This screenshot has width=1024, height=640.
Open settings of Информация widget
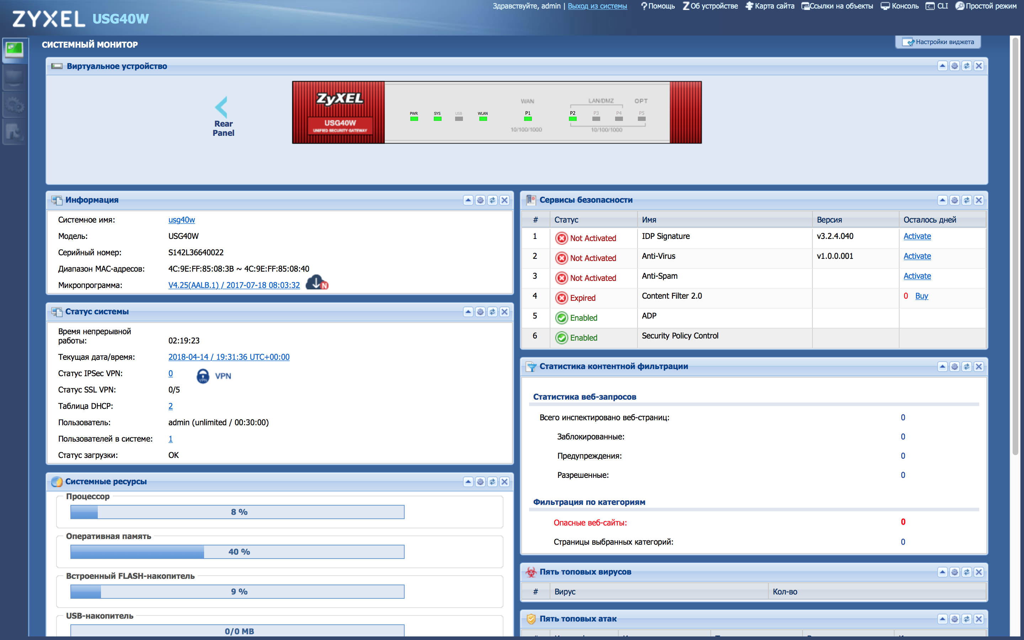pos(480,200)
